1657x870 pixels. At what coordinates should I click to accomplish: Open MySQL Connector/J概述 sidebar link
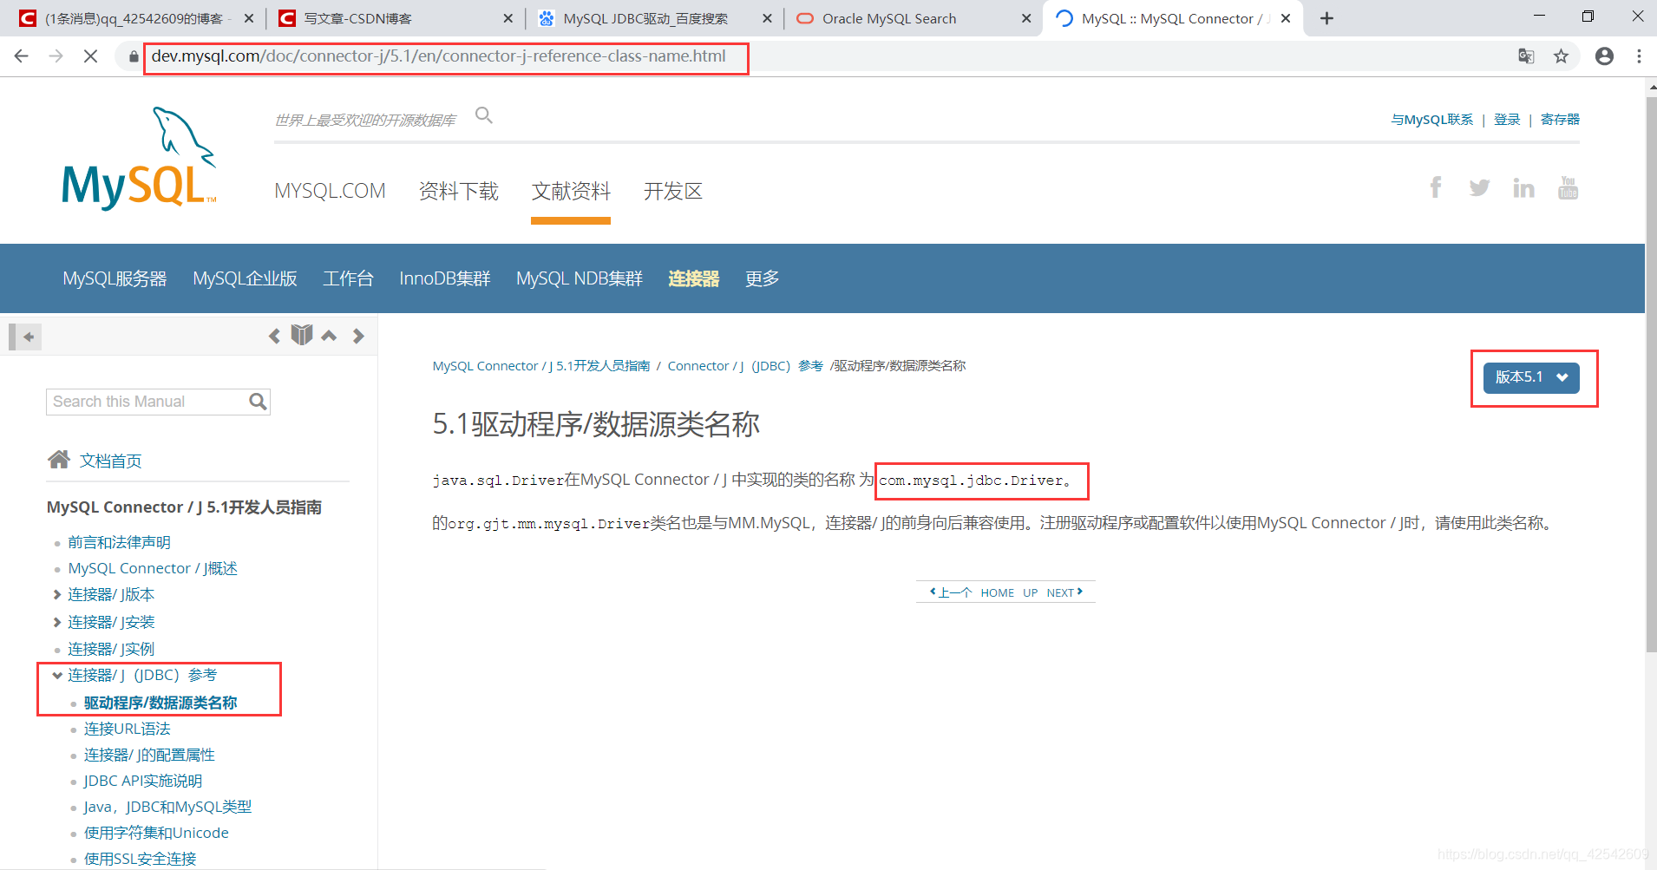click(x=153, y=568)
